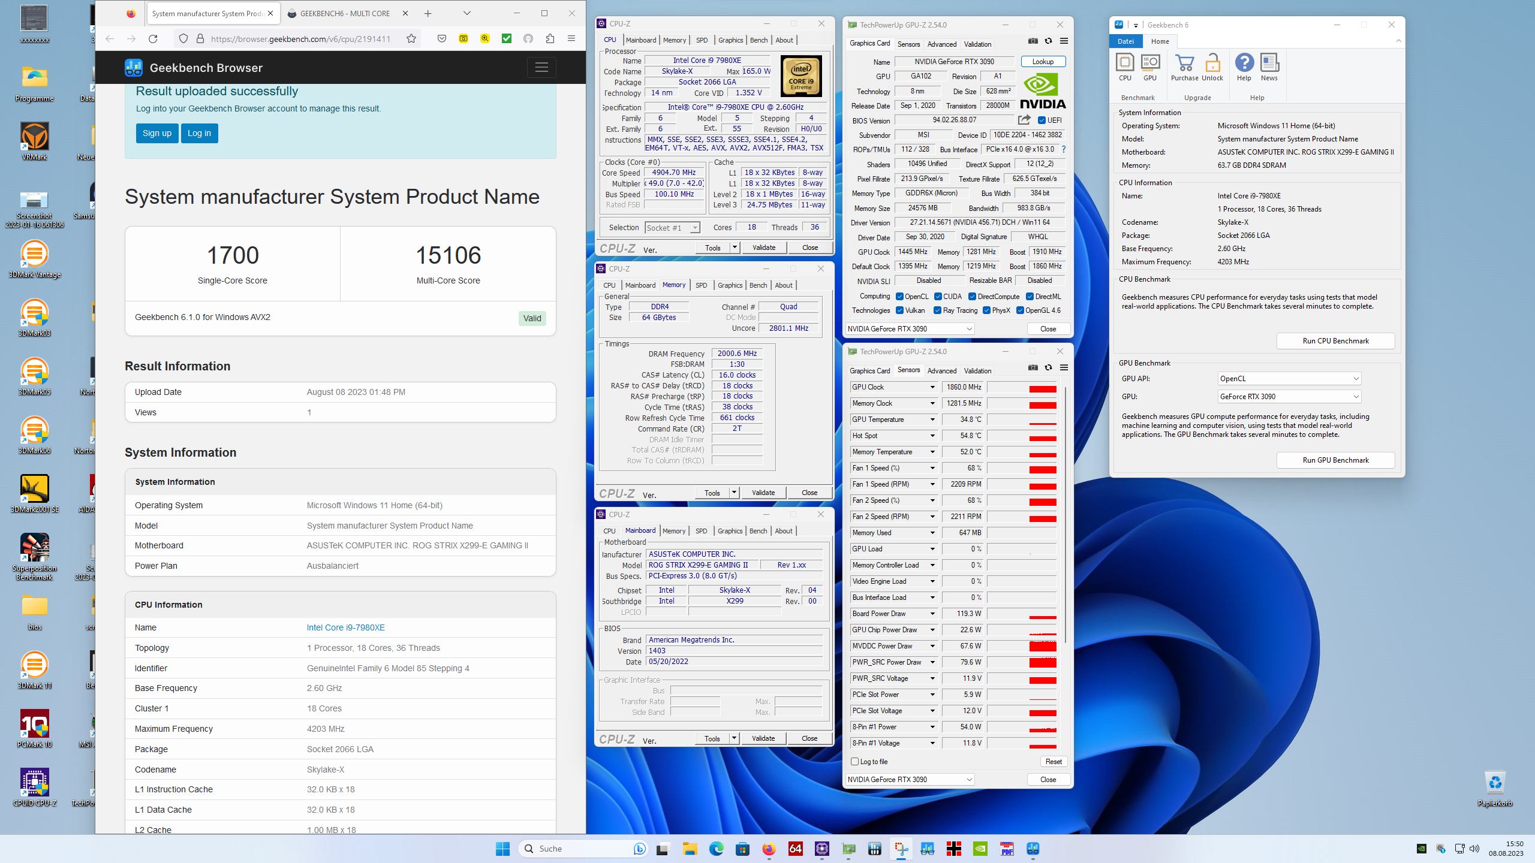The image size is (1535, 863).
Task: Click the GPU benchmark icon in Geekbench 6
Action: click(1150, 67)
